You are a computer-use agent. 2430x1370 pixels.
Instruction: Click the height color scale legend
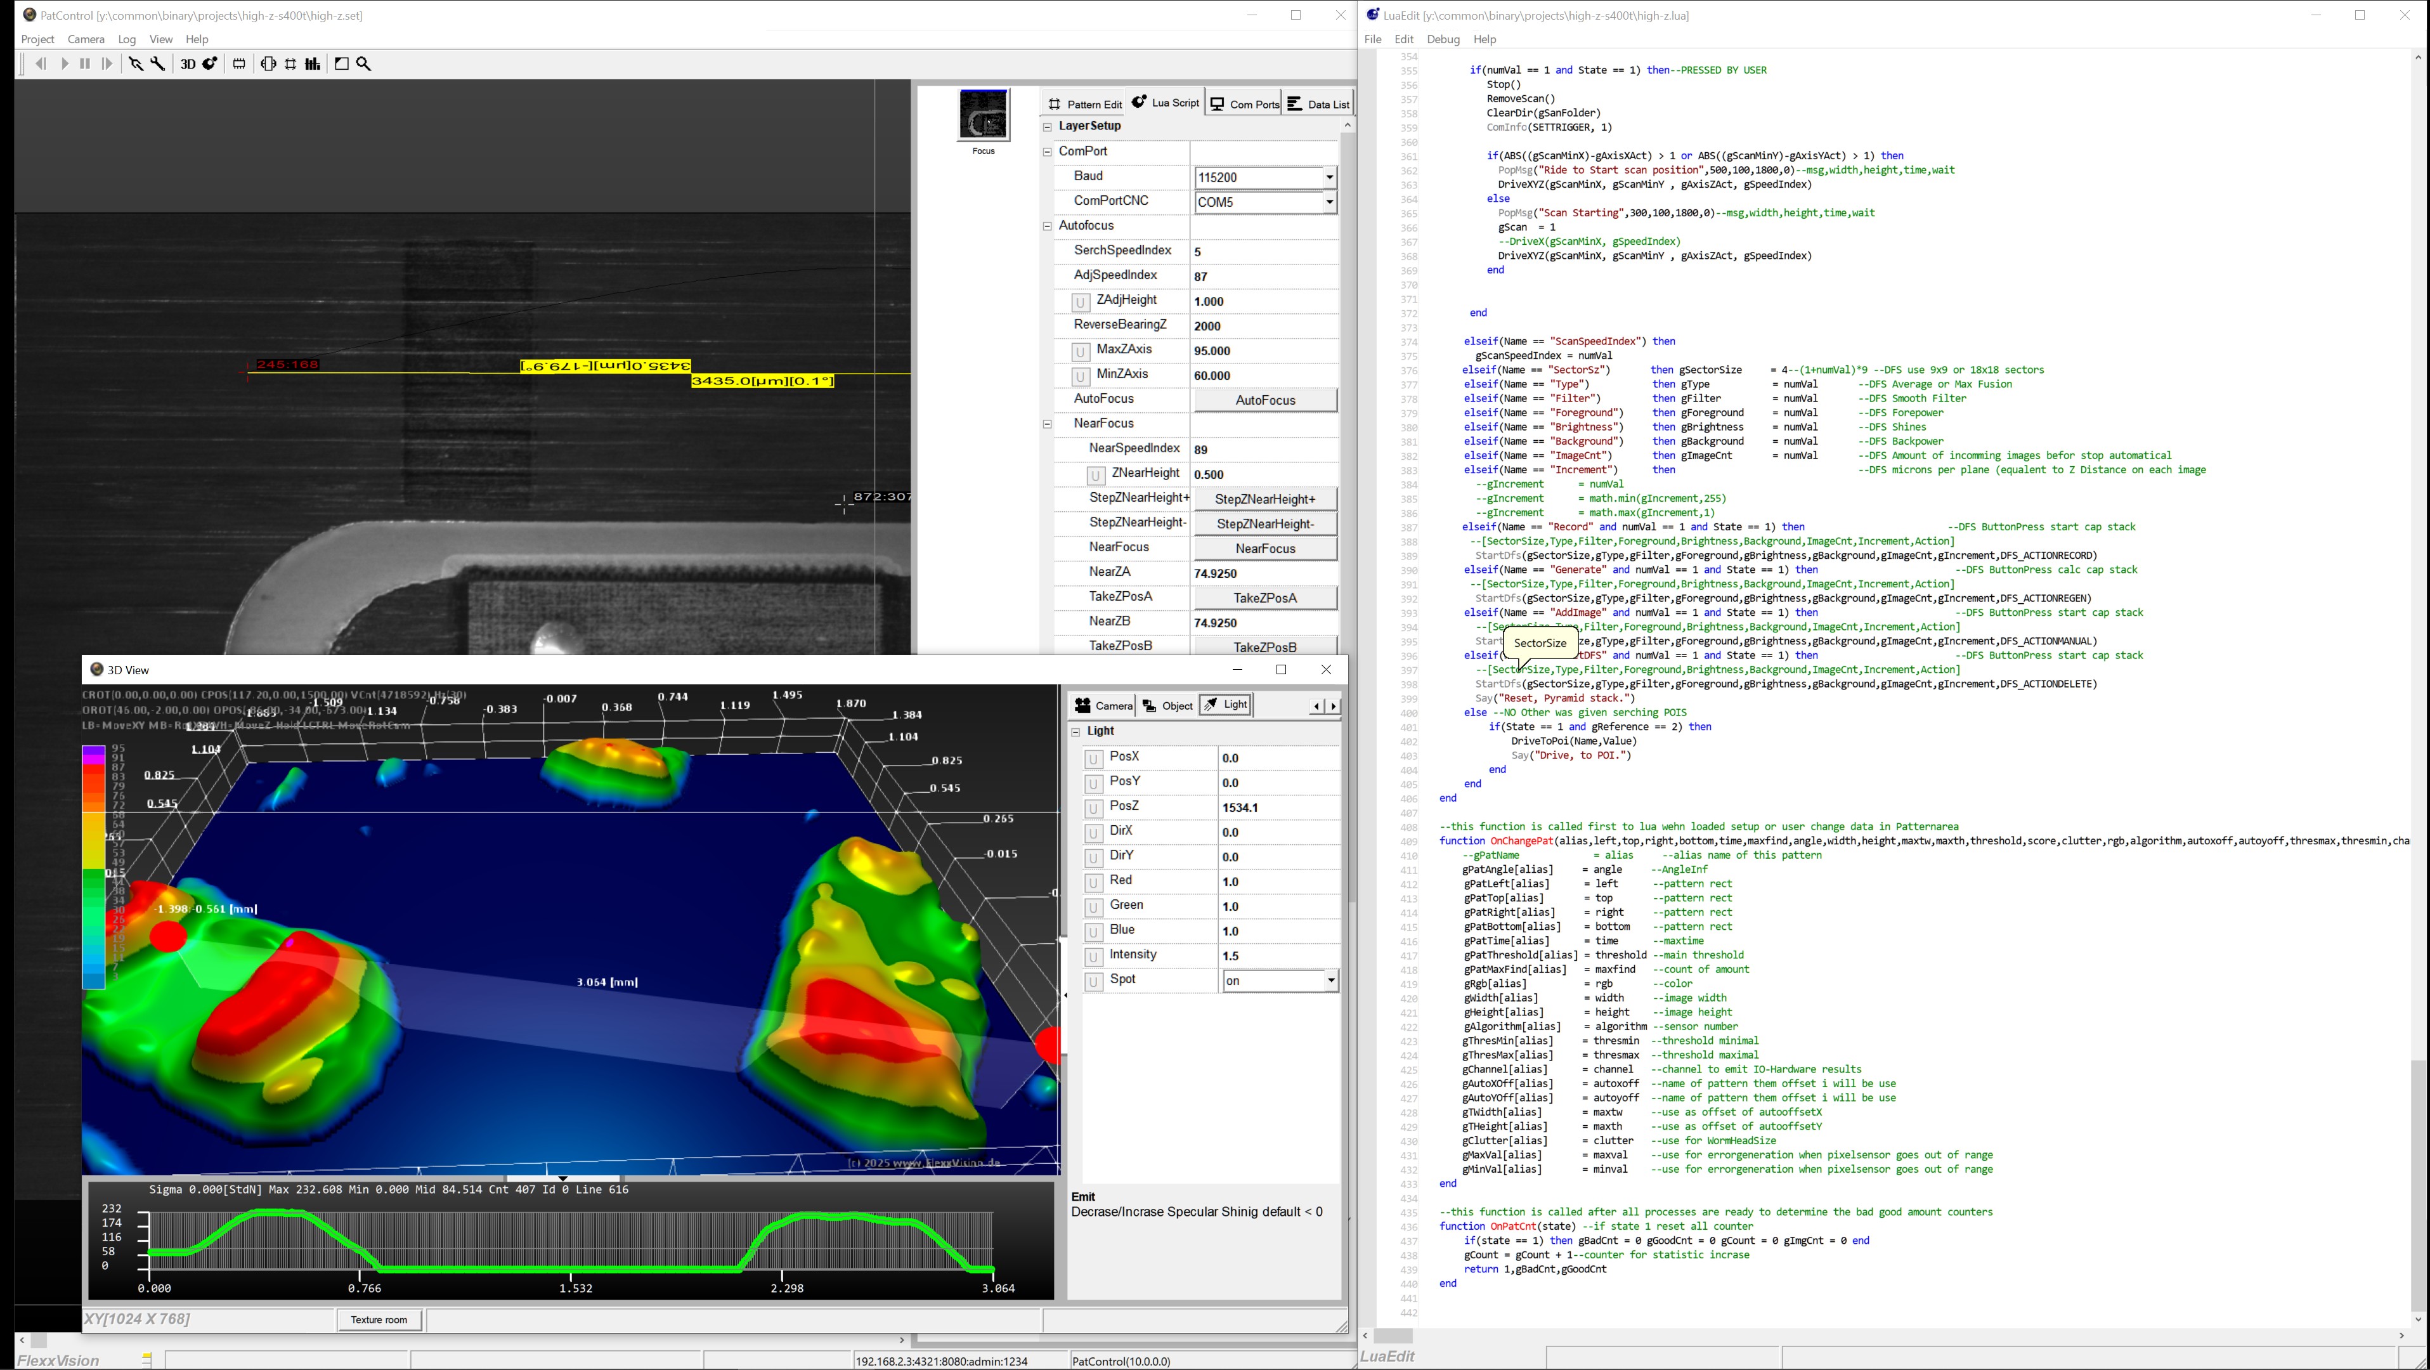[x=93, y=866]
